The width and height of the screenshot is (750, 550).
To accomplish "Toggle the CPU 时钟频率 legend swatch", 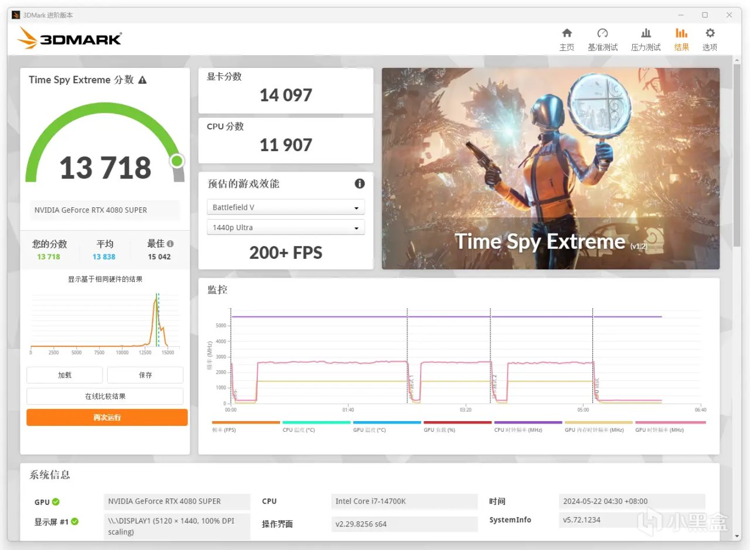I will click(x=528, y=422).
